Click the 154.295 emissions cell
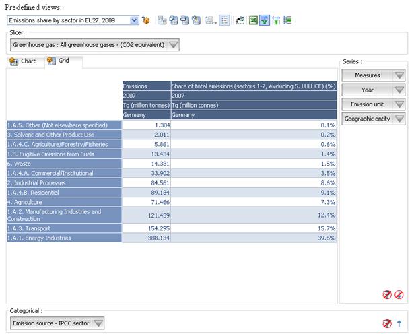 point(146,228)
